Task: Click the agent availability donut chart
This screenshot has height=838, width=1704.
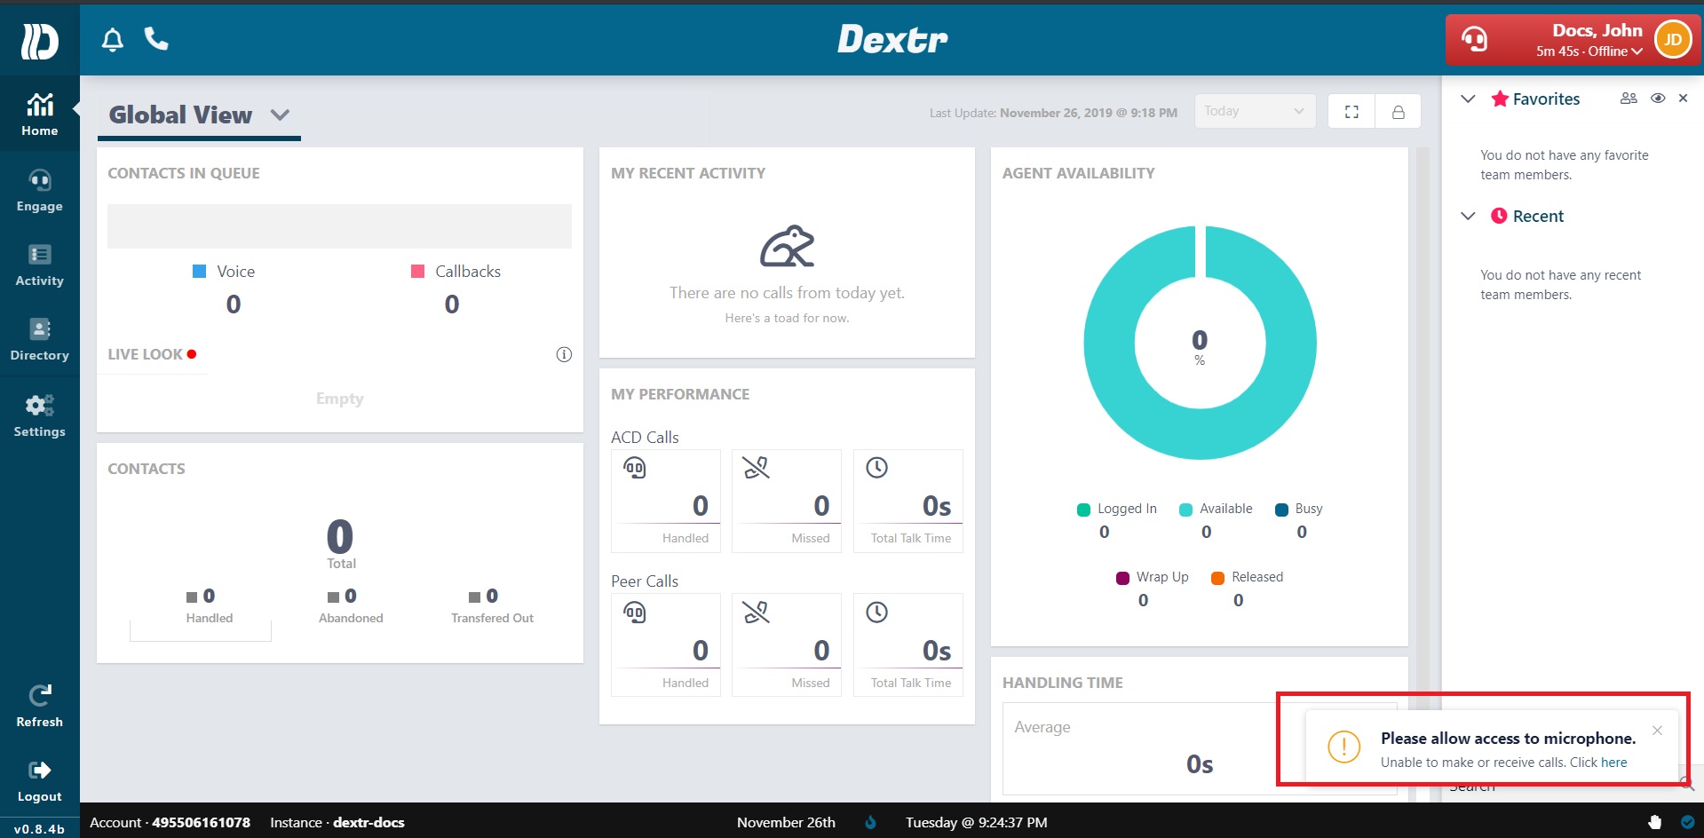Action: [1200, 343]
